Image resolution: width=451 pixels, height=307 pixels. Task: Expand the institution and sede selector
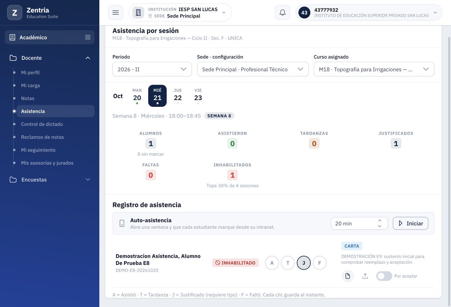click(180, 13)
